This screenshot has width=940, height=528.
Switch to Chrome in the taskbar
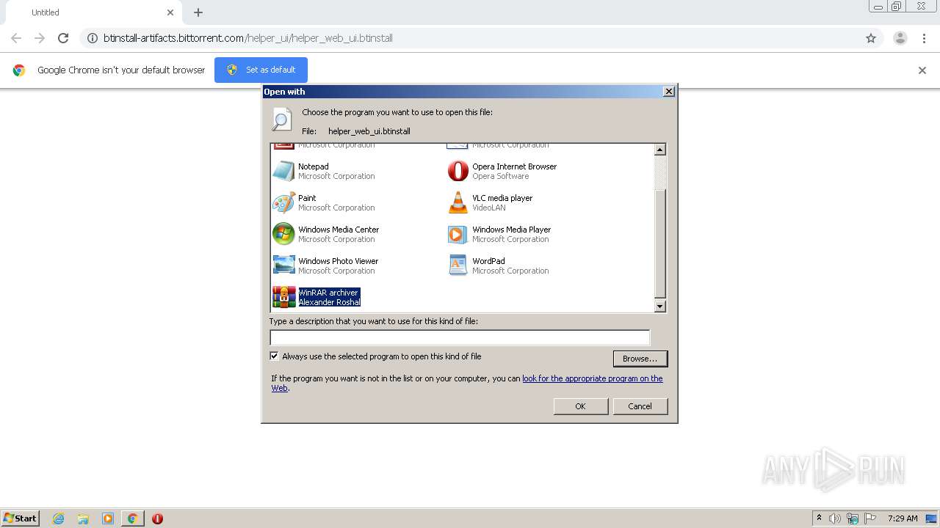point(133,518)
